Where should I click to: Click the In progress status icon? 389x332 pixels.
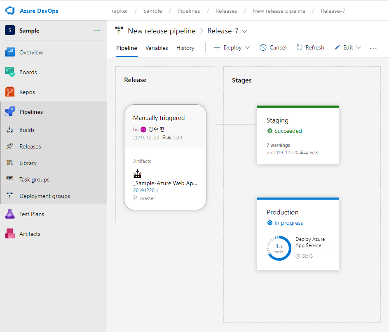point(269,223)
